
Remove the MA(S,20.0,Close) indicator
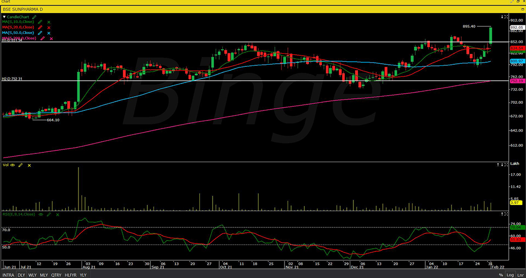(49, 27)
